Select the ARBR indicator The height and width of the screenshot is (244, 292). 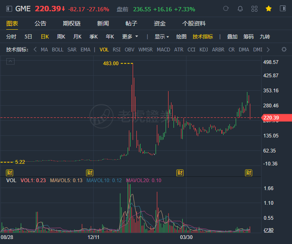(218, 50)
